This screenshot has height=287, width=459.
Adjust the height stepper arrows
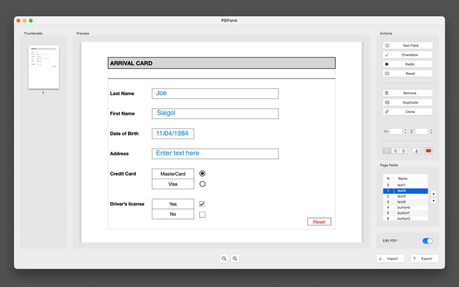click(431, 131)
